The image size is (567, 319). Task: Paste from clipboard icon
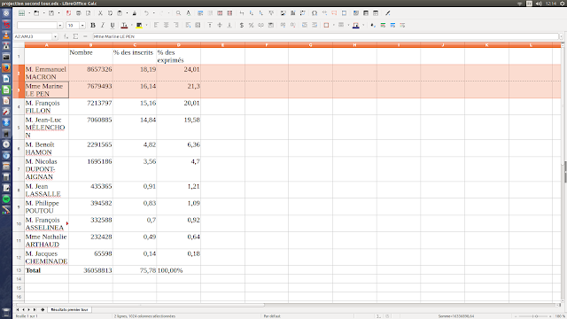pyautogui.click(x=120, y=13)
